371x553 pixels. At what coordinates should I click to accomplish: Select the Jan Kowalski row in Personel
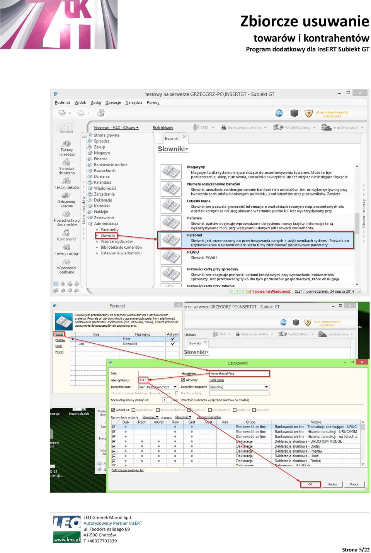[x=125, y=344]
